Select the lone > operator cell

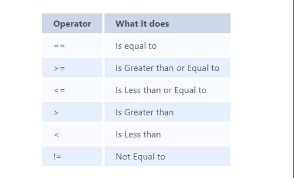(x=56, y=112)
